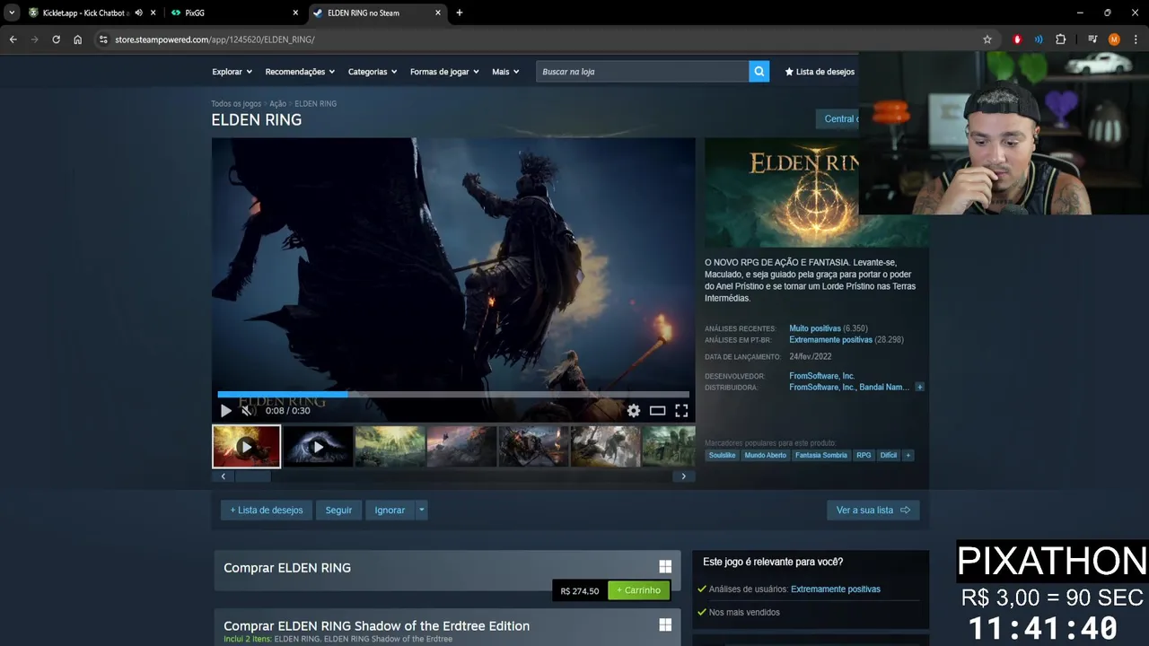
Task: Play the trailer video
Action: tap(226, 411)
